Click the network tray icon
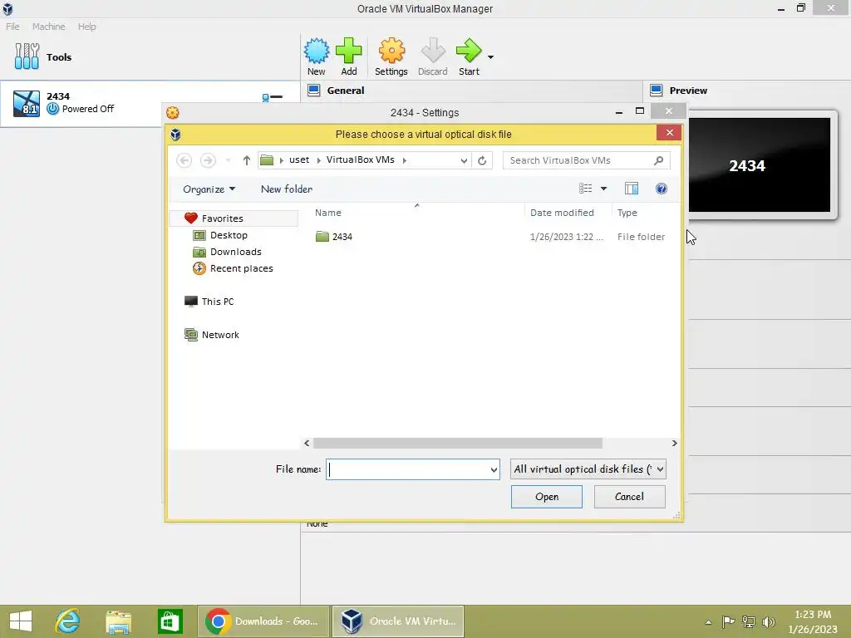Image resolution: width=851 pixels, height=638 pixels. point(749,622)
